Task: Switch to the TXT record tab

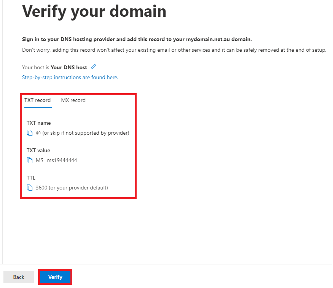Action: (38, 100)
